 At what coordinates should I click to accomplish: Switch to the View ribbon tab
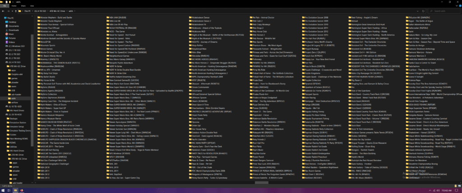click(32, 5)
